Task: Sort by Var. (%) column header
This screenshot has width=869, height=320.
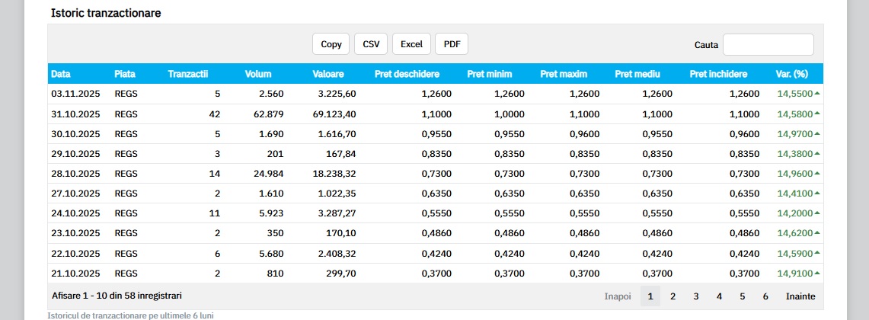Action: coord(791,74)
